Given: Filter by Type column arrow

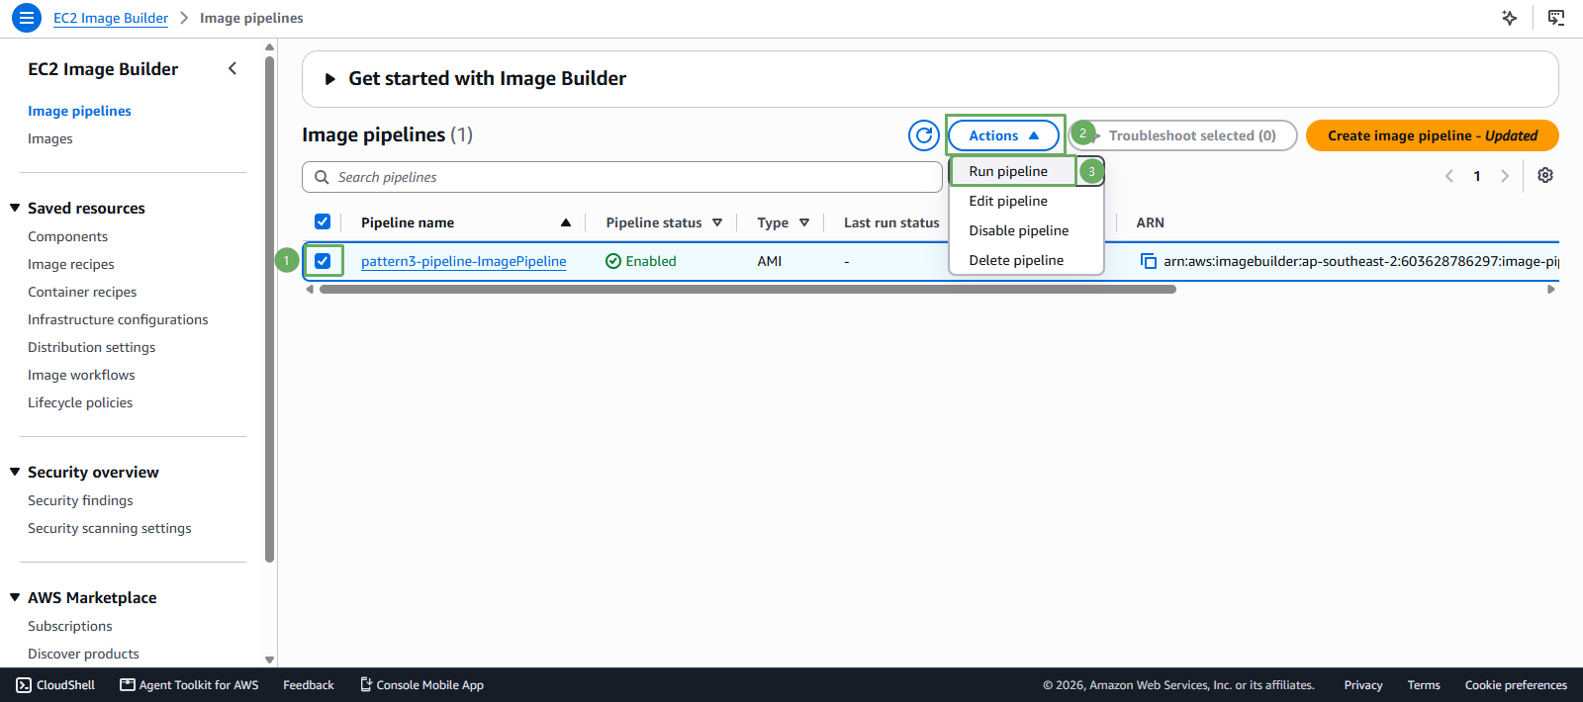Looking at the screenshot, I should pos(804,222).
